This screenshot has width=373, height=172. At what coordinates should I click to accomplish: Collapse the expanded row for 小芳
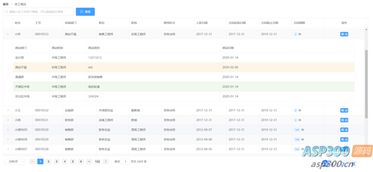pos(8,34)
